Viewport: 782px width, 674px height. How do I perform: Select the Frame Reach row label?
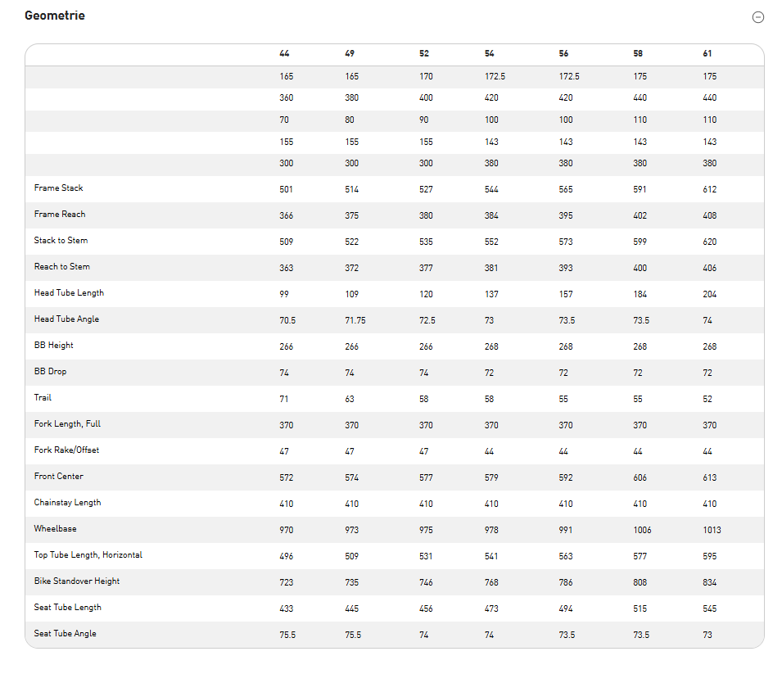(x=60, y=215)
